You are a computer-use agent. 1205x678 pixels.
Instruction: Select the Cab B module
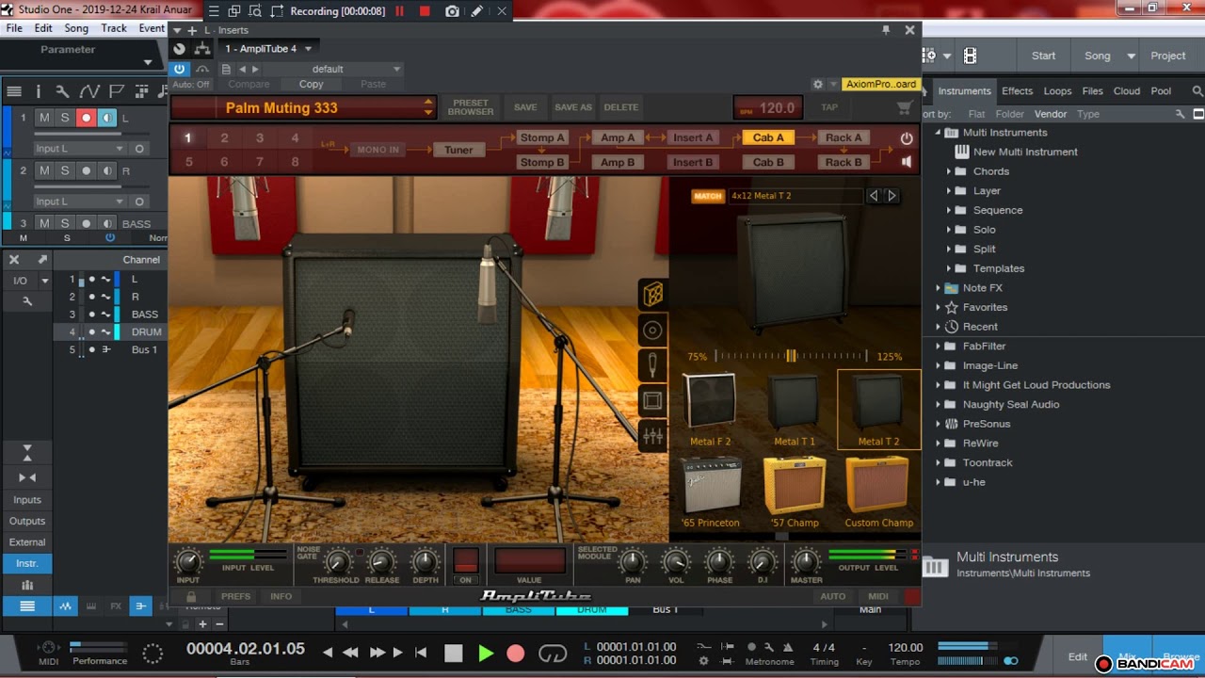click(768, 162)
